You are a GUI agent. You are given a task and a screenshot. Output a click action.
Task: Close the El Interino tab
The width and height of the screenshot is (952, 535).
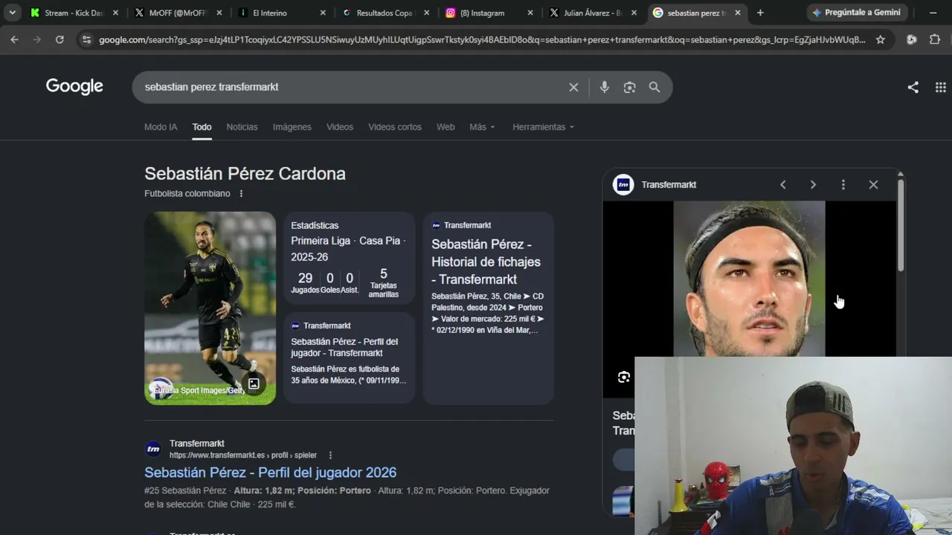[322, 13]
